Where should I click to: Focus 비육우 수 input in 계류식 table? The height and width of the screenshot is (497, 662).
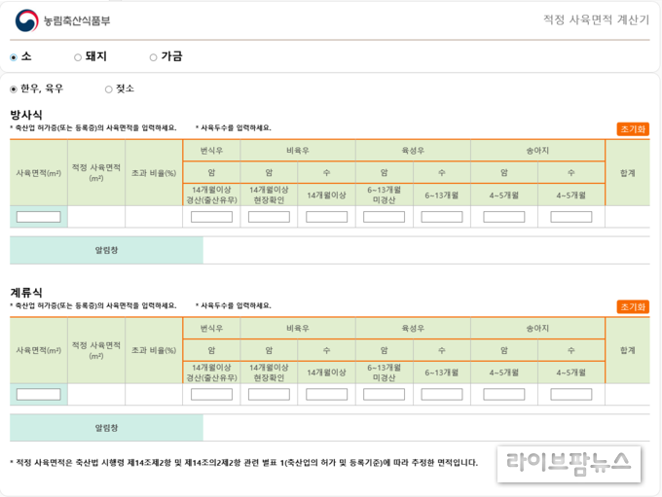coord(326,395)
